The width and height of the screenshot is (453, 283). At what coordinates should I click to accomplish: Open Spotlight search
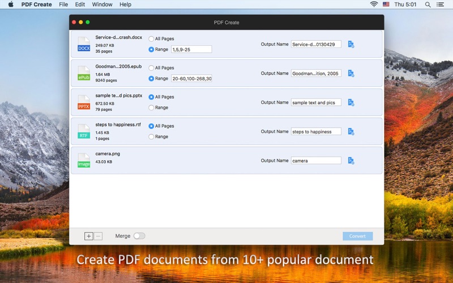[428, 5]
